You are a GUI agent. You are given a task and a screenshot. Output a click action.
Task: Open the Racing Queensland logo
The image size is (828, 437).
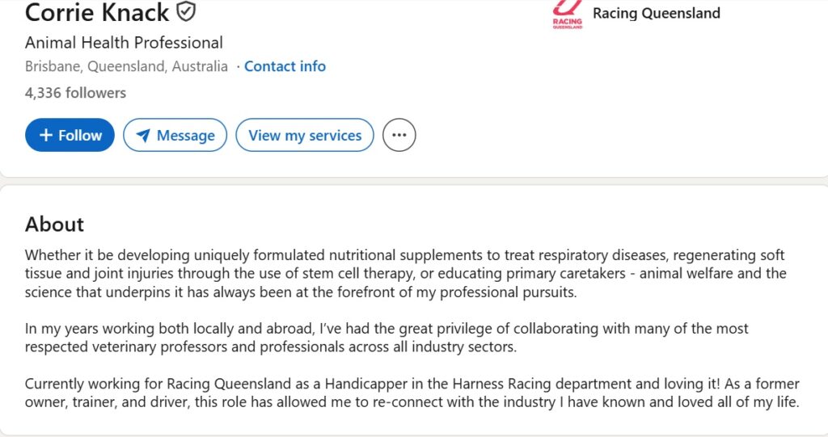pos(567,15)
